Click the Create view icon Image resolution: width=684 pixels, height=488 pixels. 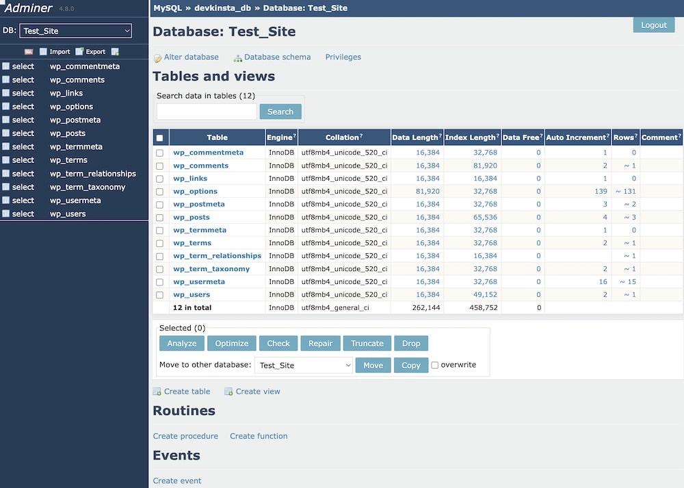pyautogui.click(x=228, y=391)
